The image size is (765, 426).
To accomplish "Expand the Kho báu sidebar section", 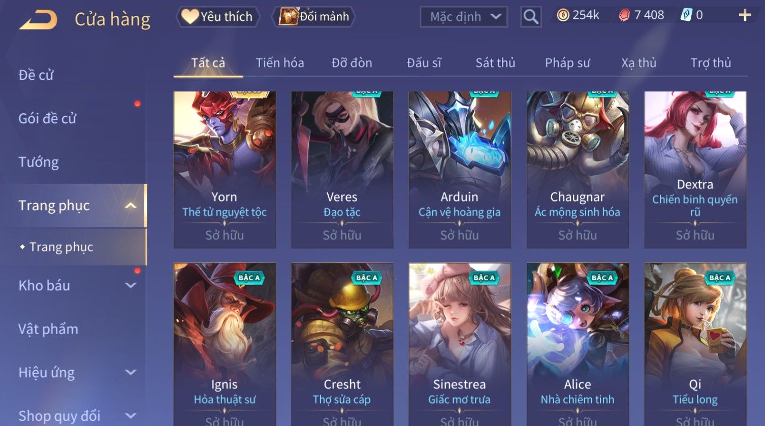I will click(x=131, y=285).
